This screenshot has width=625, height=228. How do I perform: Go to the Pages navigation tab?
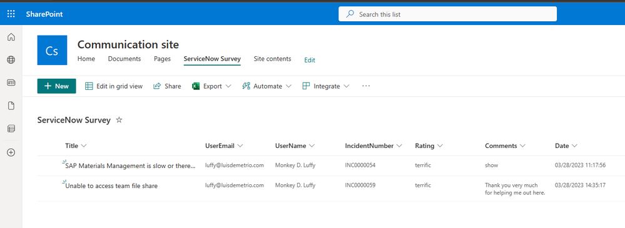[x=162, y=59]
